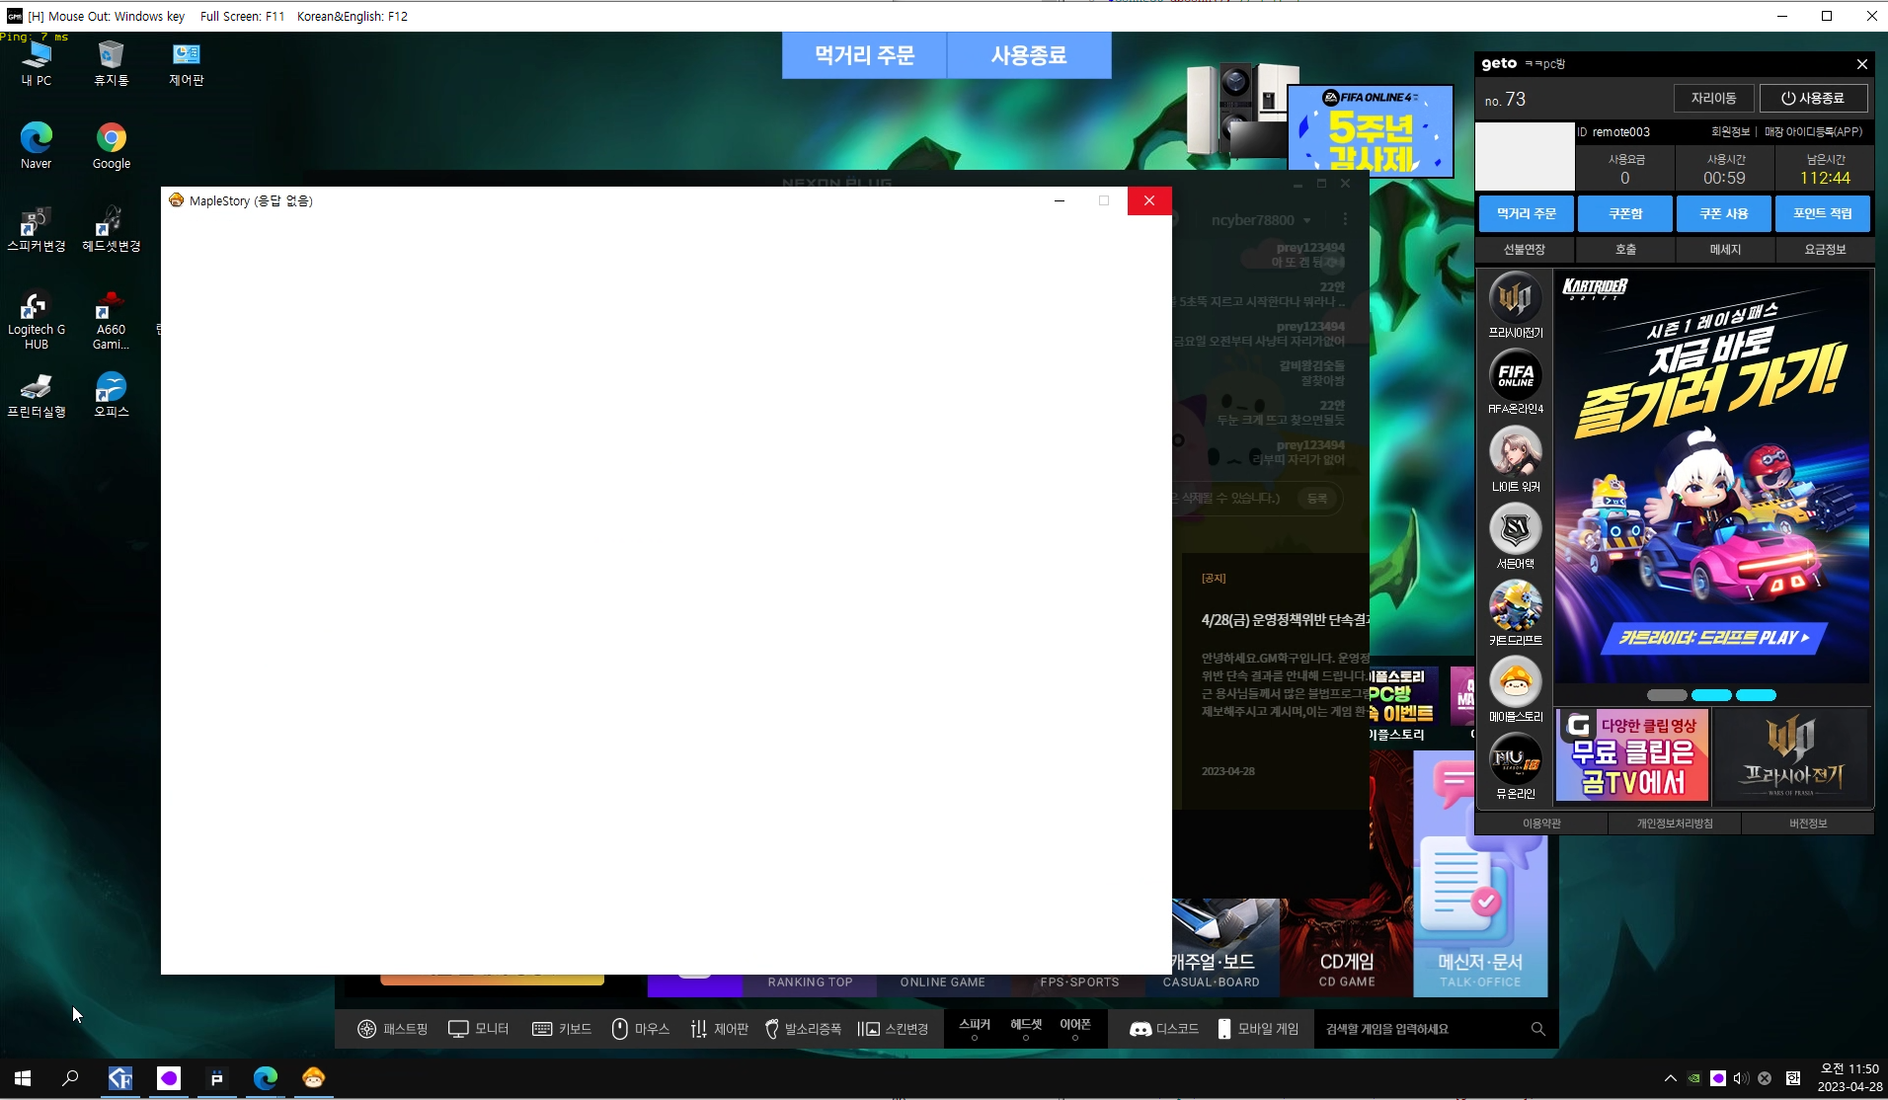Open the 디스코드 (Discord) shortcut
The height and width of the screenshot is (1100, 1888).
(x=1164, y=1029)
